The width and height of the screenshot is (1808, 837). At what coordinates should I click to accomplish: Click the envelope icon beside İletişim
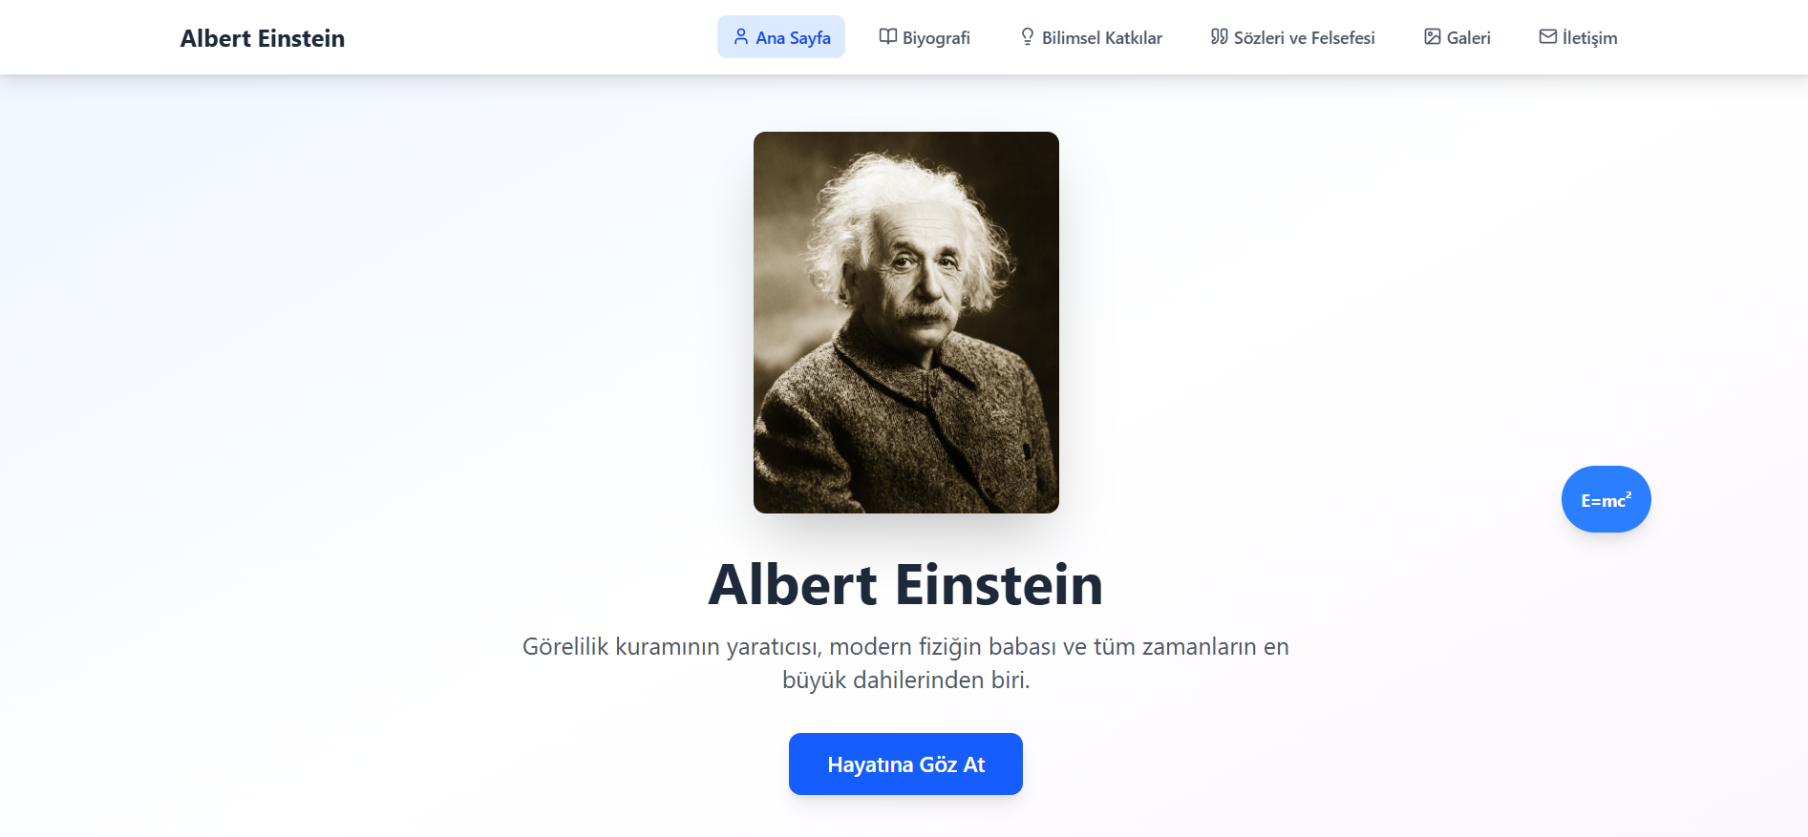1548,37
